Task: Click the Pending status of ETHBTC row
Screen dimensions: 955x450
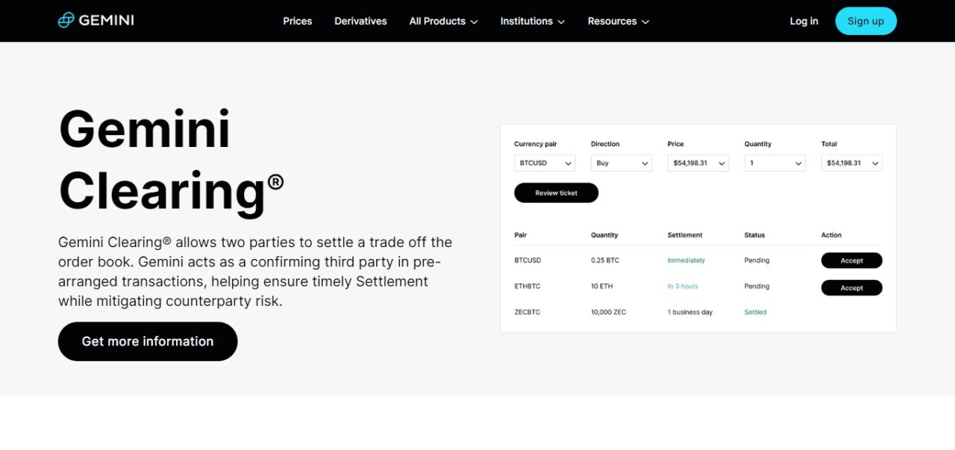Action: (x=757, y=287)
